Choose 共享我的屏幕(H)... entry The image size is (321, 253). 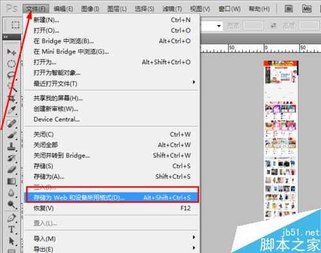[x=112, y=98]
